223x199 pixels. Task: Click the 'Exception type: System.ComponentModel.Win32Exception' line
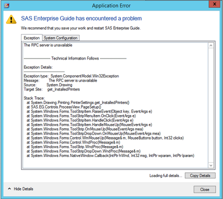tap(71, 76)
